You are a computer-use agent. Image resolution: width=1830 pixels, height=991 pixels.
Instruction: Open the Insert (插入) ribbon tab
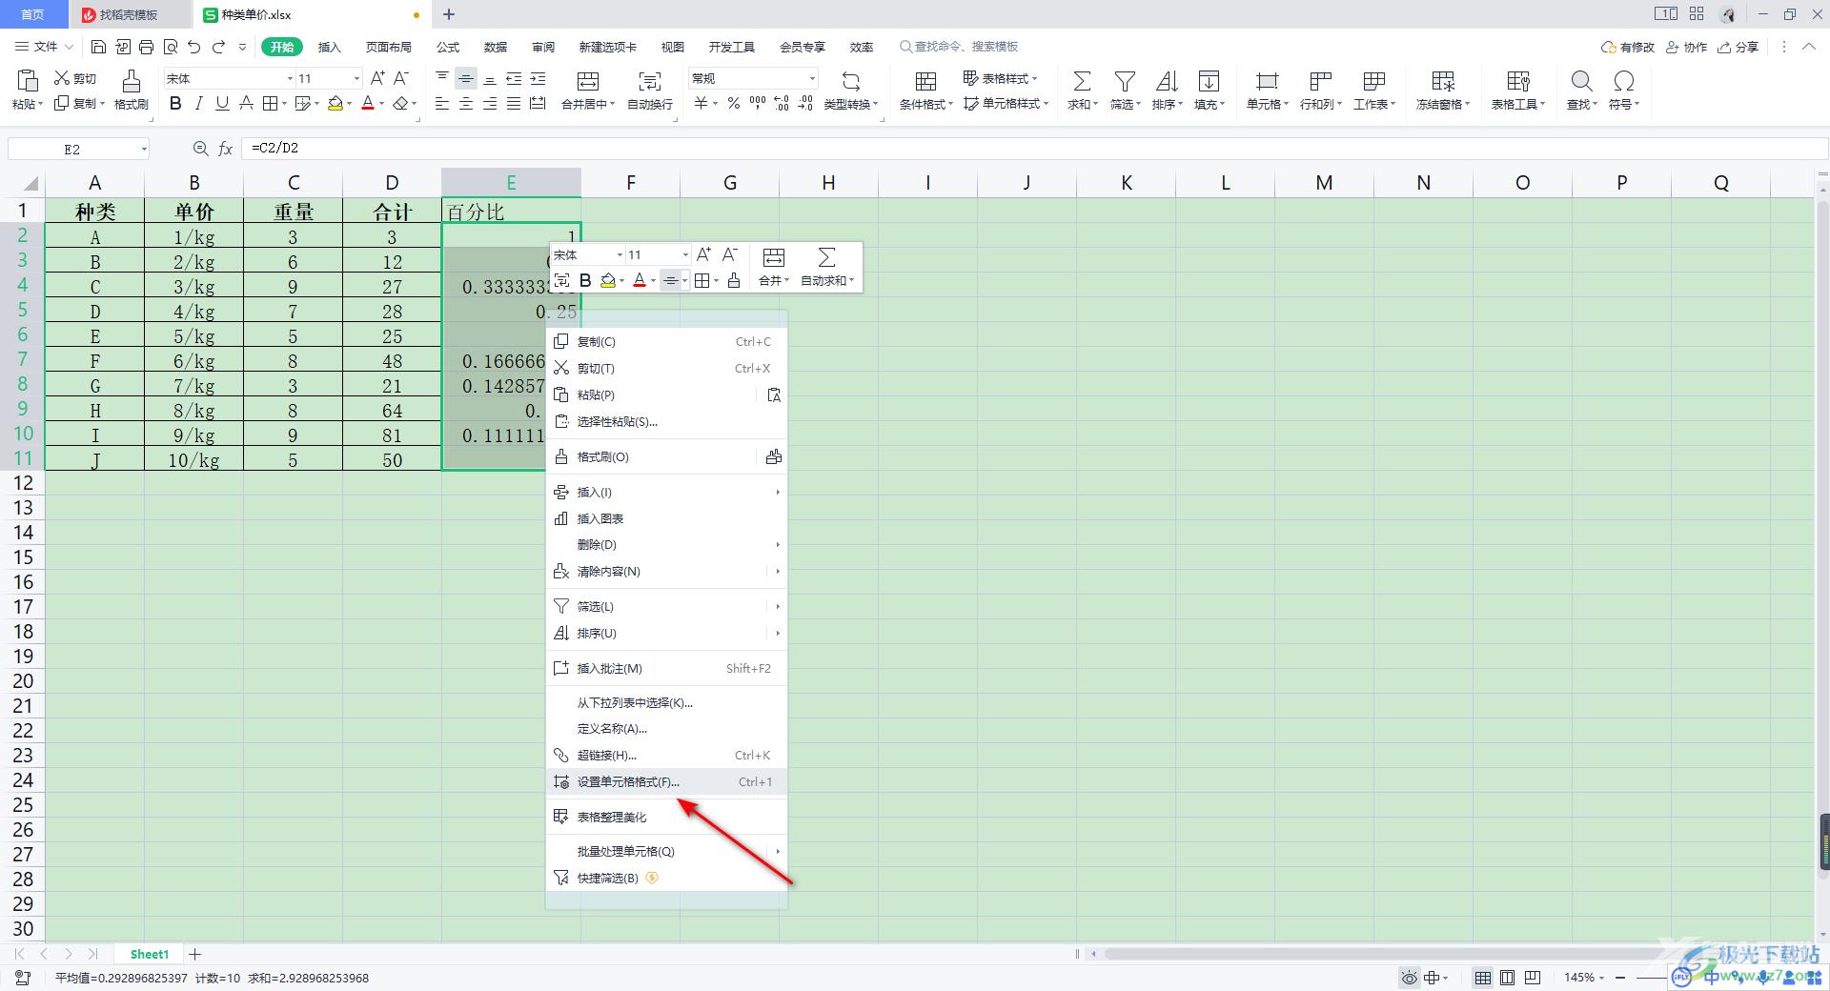tap(329, 47)
